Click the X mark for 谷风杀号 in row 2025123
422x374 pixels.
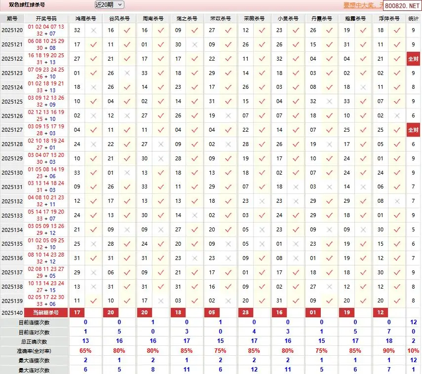click(127, 73)
